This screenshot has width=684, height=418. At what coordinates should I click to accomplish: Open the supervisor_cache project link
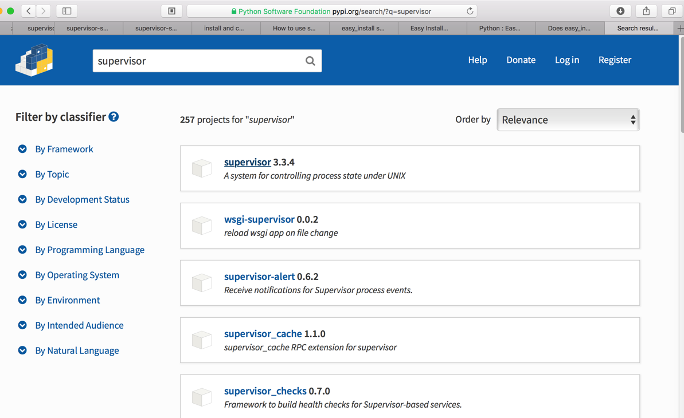pyautogui.click(x=263, y=334)
